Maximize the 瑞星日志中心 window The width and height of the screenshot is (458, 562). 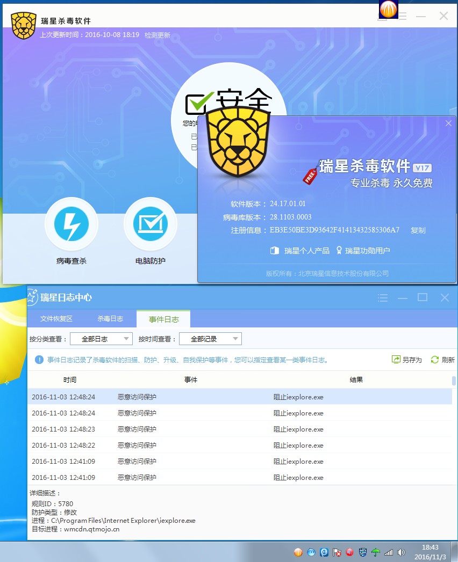pos(423,297)
